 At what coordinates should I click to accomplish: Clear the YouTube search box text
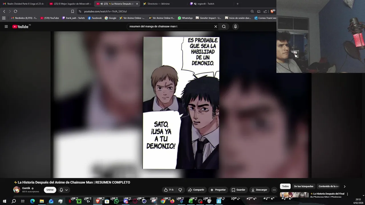coord(216,26)
